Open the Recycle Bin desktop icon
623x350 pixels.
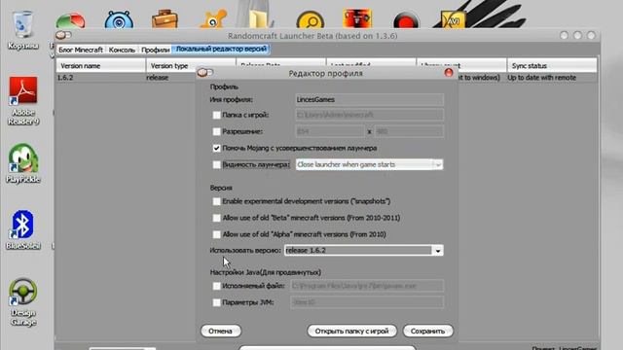click(x=22, y=30)
